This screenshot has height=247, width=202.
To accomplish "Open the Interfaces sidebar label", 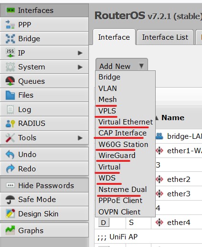I will pos(36,11).
